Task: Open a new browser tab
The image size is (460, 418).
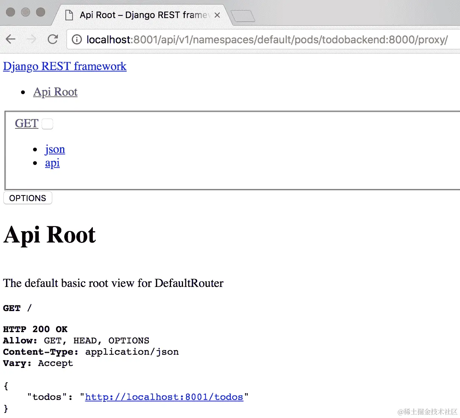Action: tap(243, 16)
